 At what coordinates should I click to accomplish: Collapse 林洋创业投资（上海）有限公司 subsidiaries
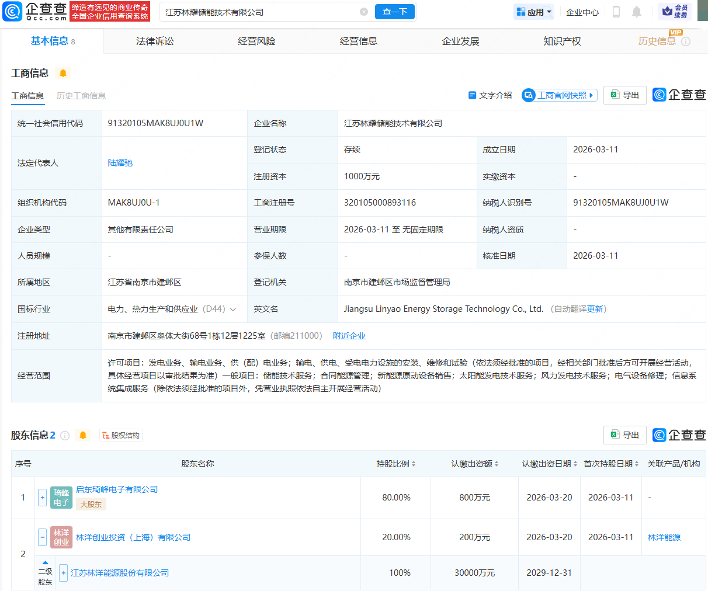tap(42, 537)
